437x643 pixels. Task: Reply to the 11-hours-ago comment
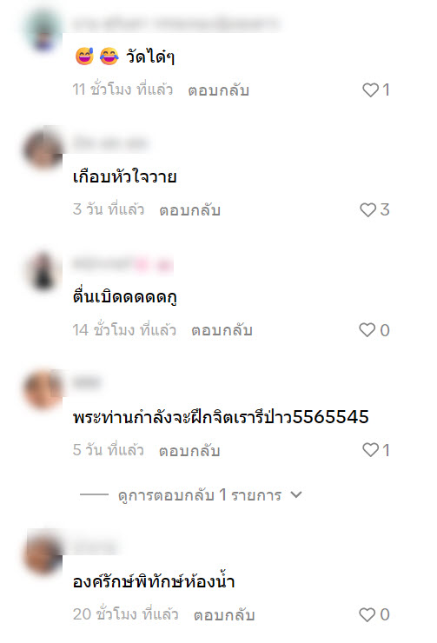(x=219, y=90)
